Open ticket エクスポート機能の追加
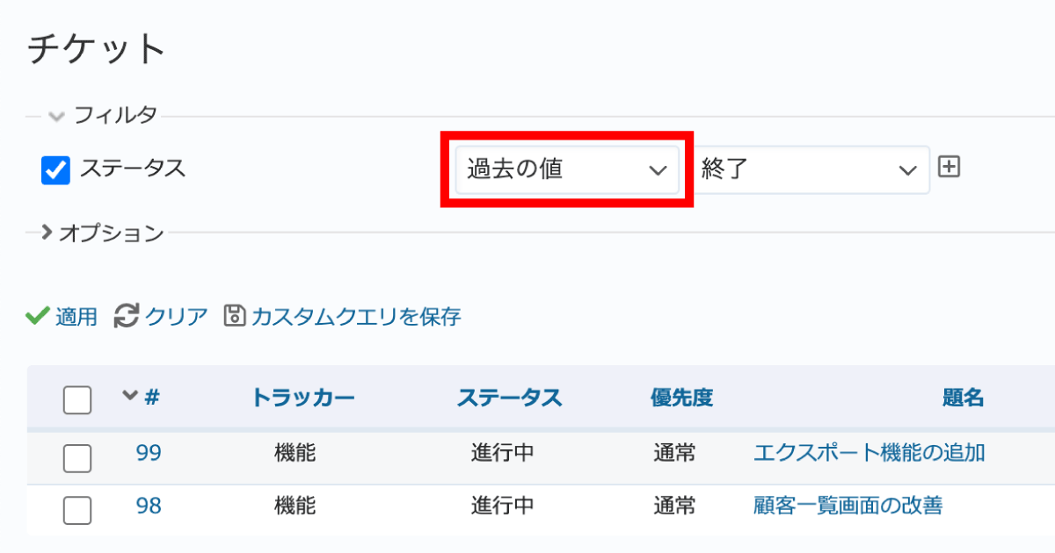1055x553 pixels. click(x=869, y=453)
